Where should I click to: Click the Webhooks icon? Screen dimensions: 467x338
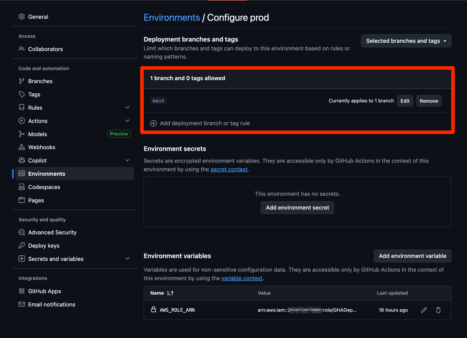(x=22, y=147)
